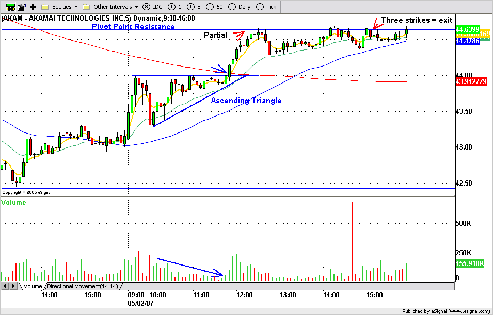Click the Partial annotation text

click(215, 35)
